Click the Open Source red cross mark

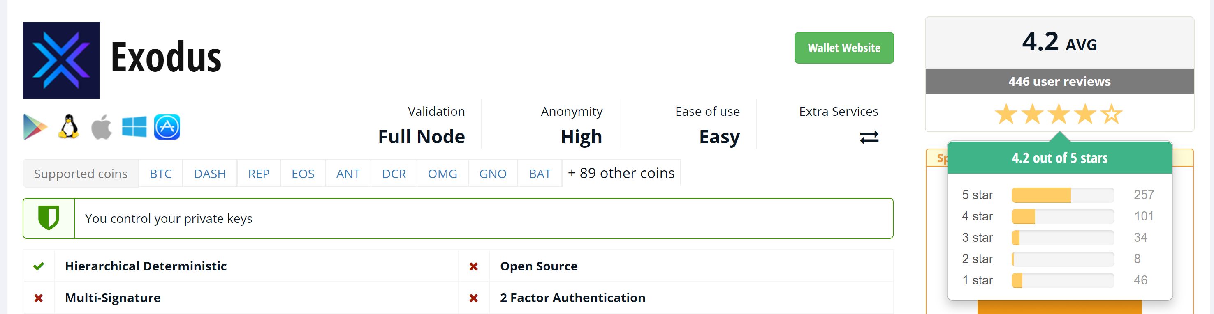click(474, 266)
